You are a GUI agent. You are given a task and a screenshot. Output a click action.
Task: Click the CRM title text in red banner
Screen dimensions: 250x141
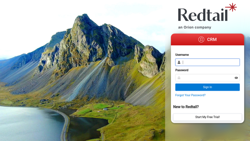click(212, 40)
